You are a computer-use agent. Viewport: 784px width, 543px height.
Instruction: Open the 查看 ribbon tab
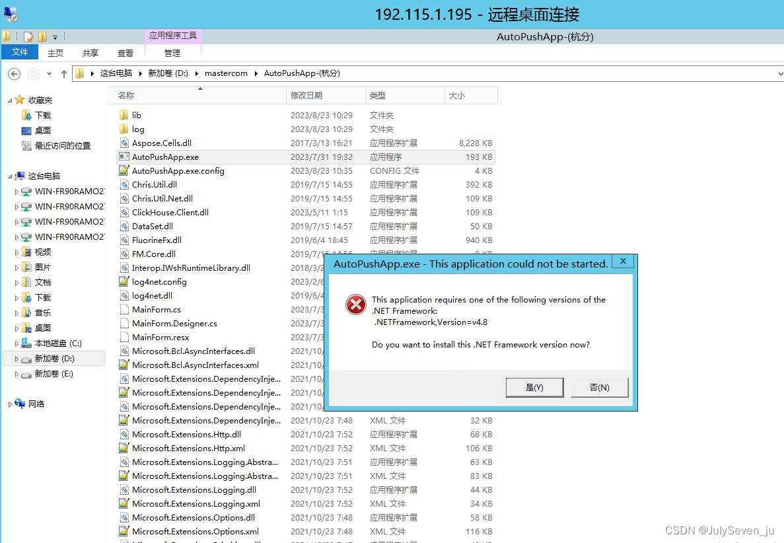pos(125,53)
